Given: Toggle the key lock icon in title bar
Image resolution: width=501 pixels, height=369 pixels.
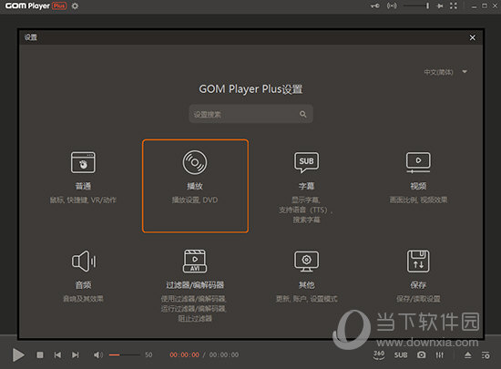Looking at the screenshot, I should tap(375, 5).
